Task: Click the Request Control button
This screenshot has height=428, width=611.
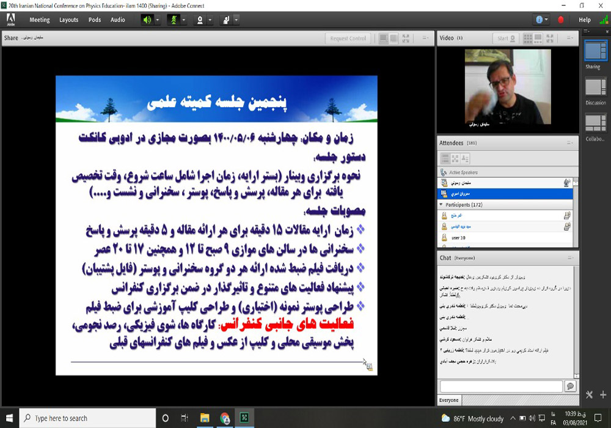Action: (347, 38)
